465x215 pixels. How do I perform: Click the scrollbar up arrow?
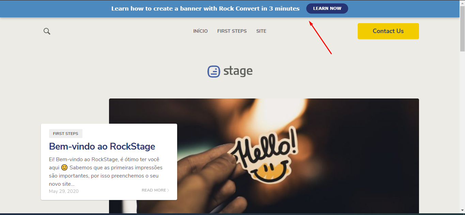tap(462, 3)
